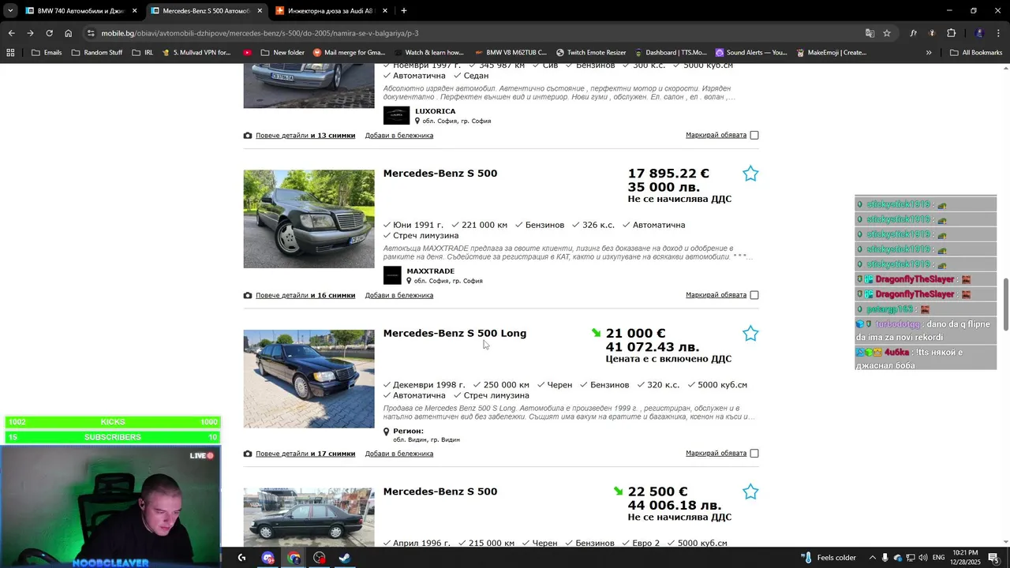The width and height of the screenshot is (1010, 568).
Task: Click the camera icon of the 17 снимки listing
Action: point(248,454)
